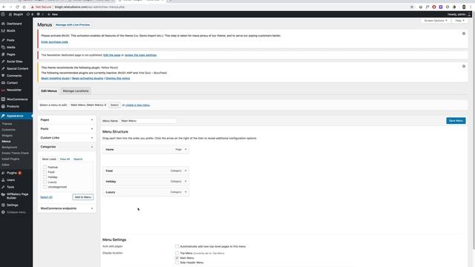Image resolution: width=475 pixels, height=267 pixels.
Task: Open WooCommerce icon in sidebar
Action: pos(3,99)
